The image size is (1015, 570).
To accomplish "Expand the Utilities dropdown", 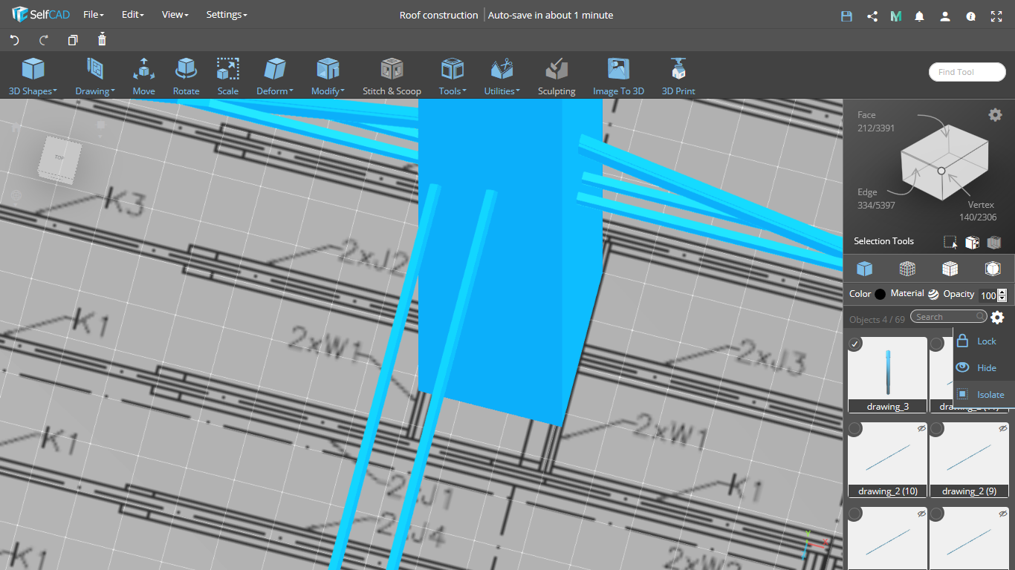I will [x=502, y=77].
